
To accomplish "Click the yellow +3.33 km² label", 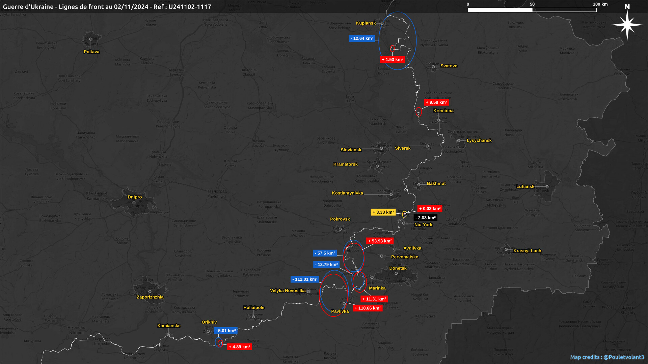I will pos(383,212).
